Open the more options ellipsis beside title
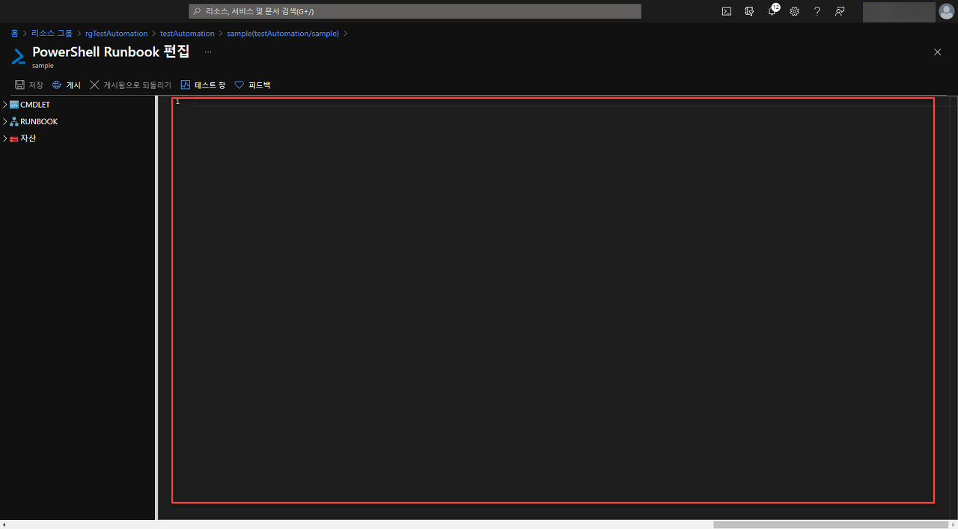 click(x=208, y=52)
